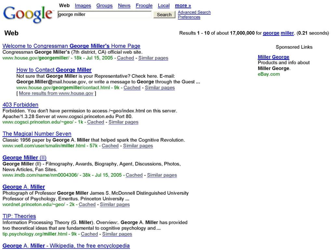Open Cached copy of tip.psychology.org result
Screen dimensions: 333x250
89,234
